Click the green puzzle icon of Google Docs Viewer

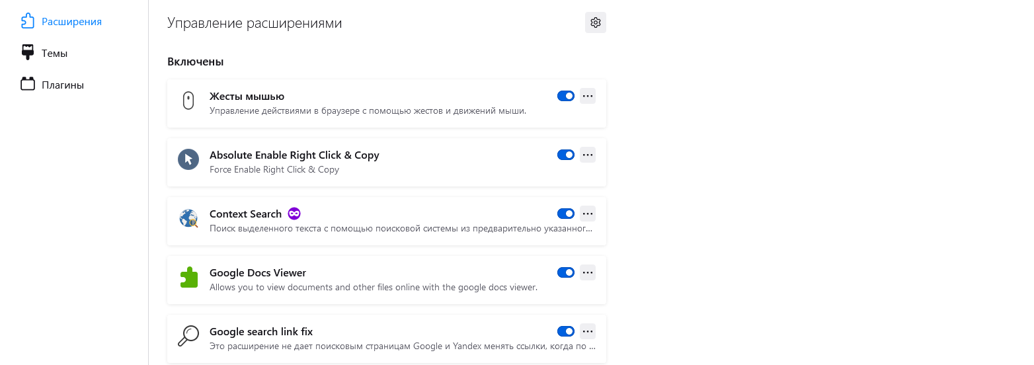(188, 277)
